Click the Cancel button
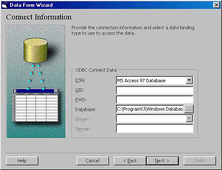 [93, 161]
